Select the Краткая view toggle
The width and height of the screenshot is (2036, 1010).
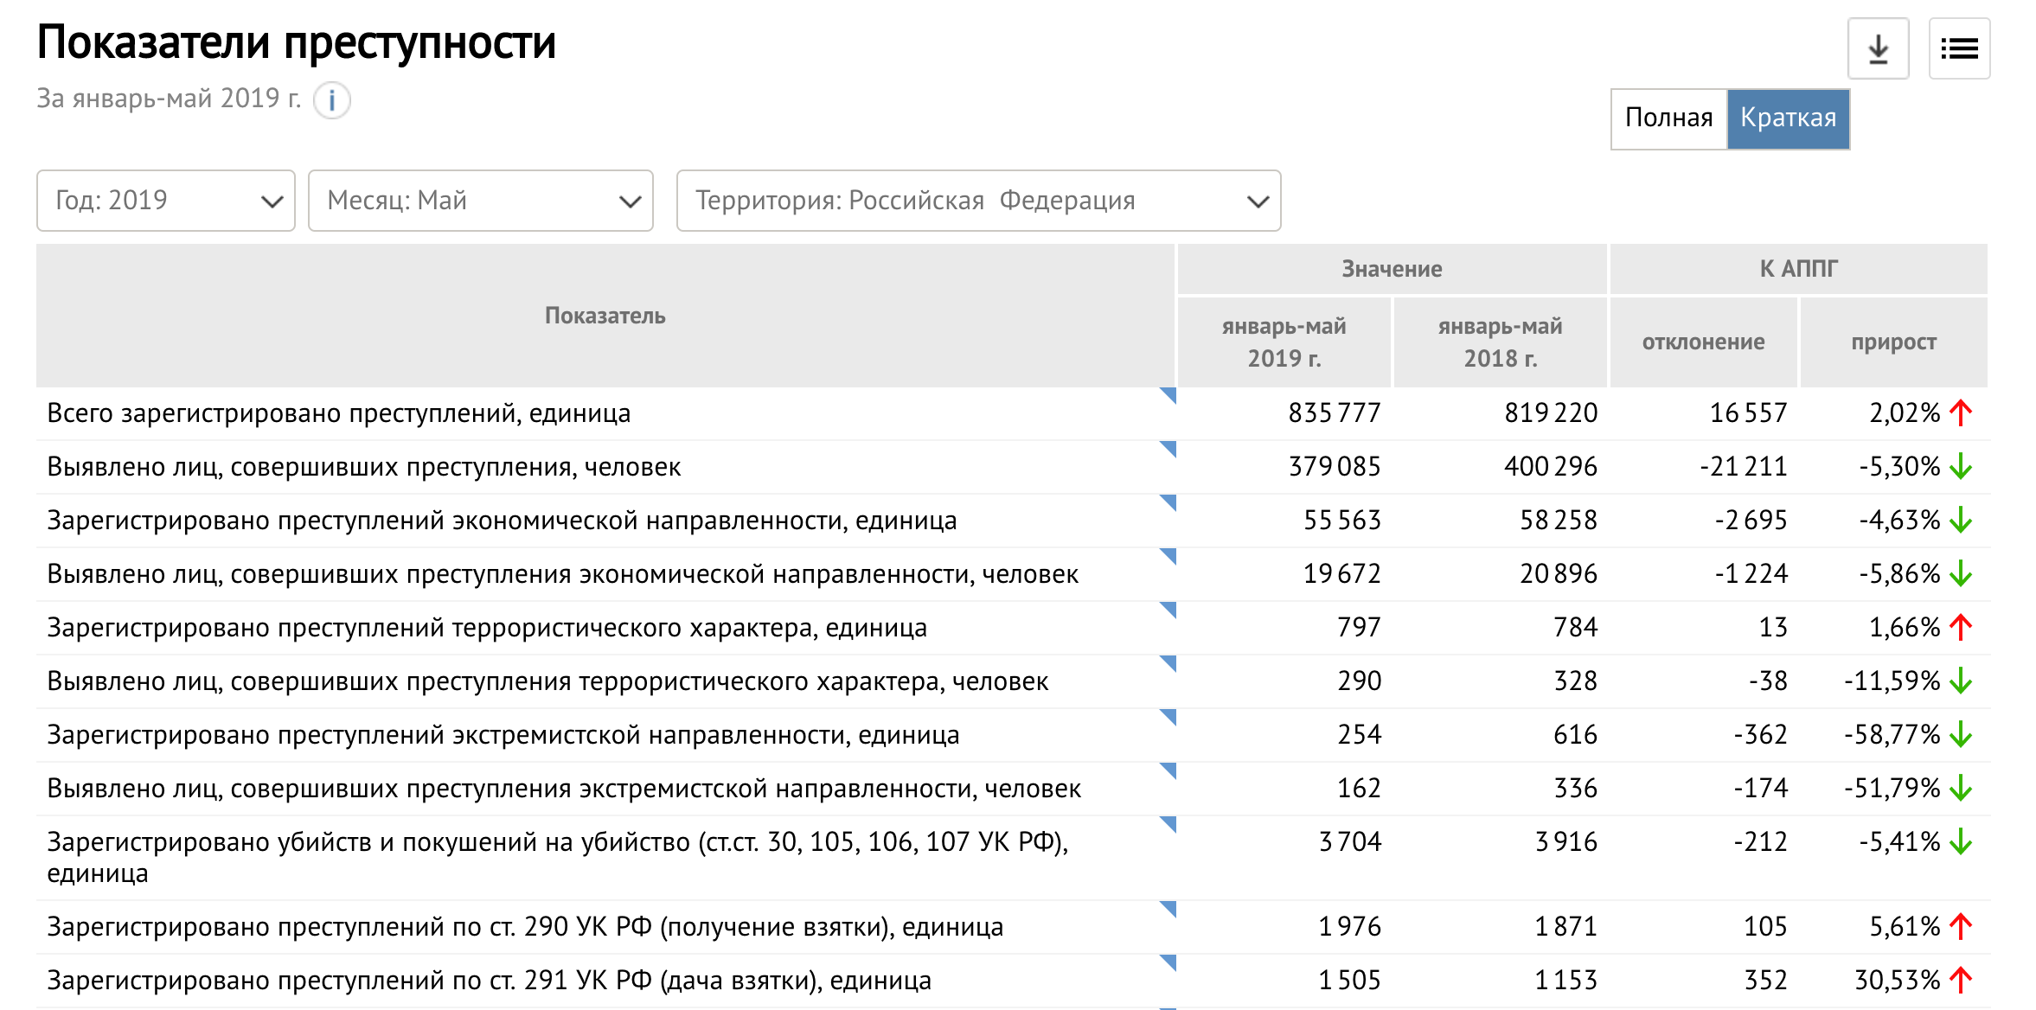click(x=1788, y=118)
